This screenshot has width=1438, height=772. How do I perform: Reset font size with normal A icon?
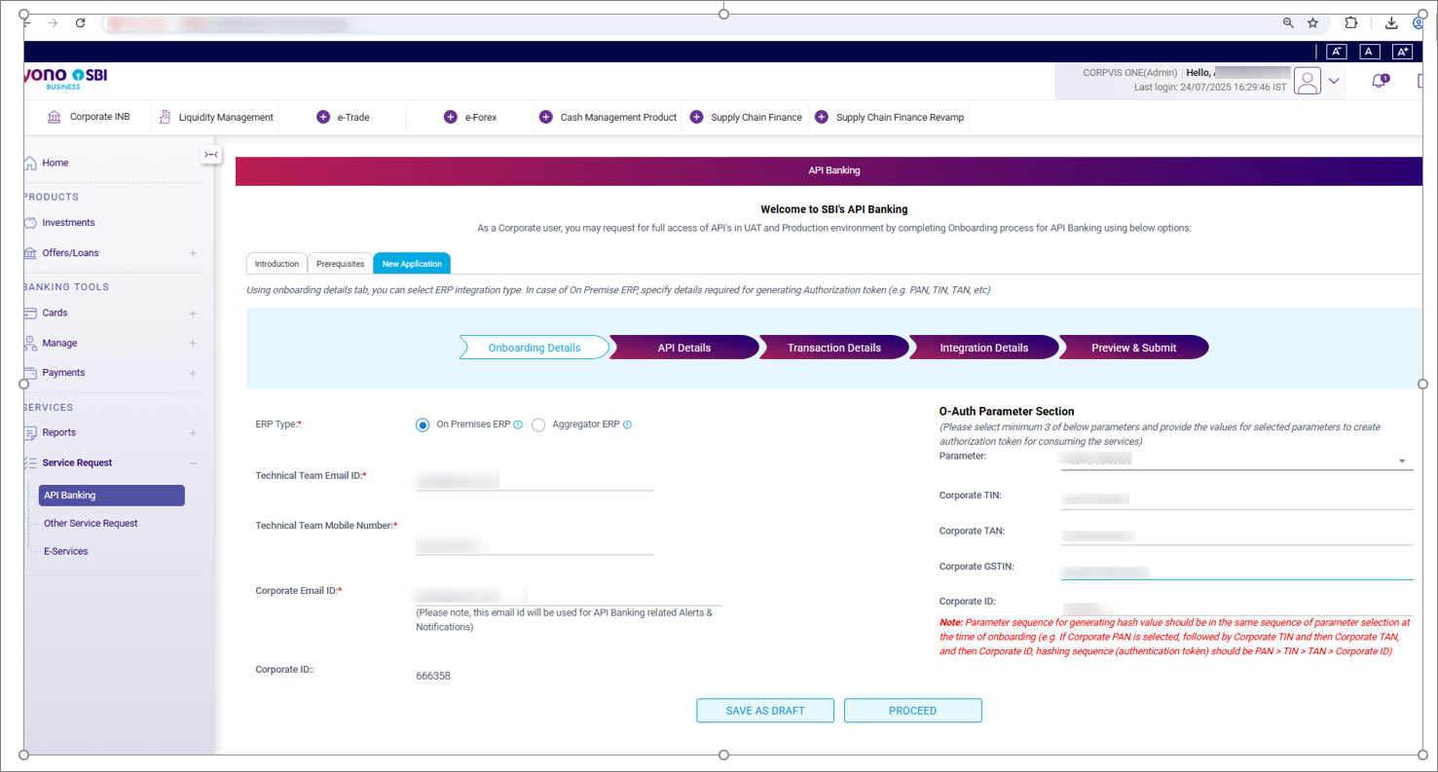tap(1370, 52)
